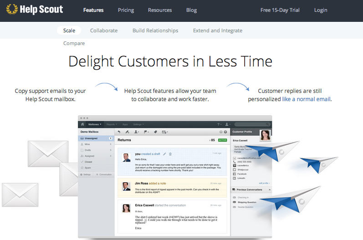363x240 pixels.
Task: Open the Resources page
Action: [160, 10]
